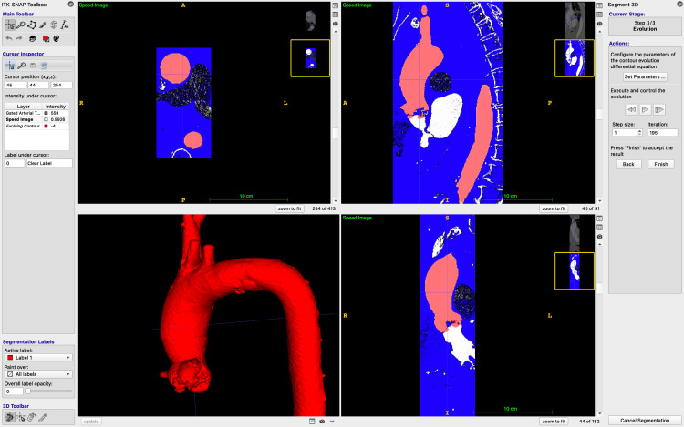Rewind the contour evolution
The image size is (684, 427).
pos(631,109)
